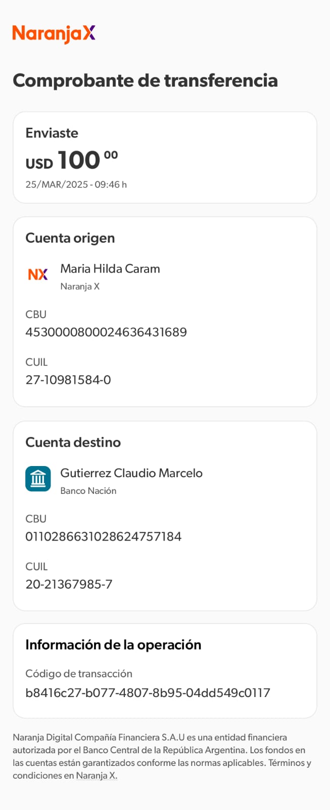
Task: Click the transaction code value
Action: (148, 692)
